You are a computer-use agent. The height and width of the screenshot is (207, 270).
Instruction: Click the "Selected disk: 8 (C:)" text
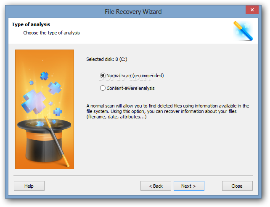point(107,59)
